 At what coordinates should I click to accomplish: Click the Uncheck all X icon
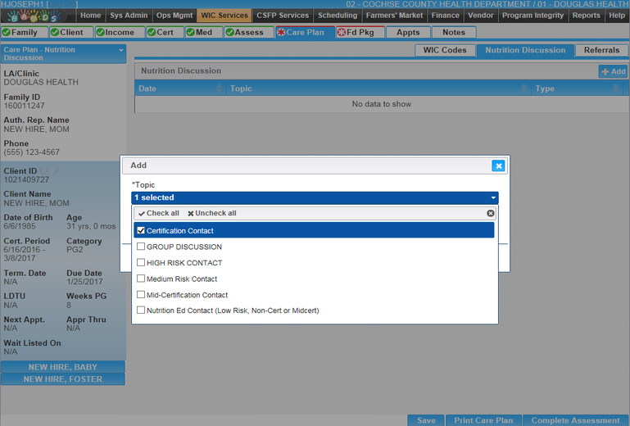(190, 213)
